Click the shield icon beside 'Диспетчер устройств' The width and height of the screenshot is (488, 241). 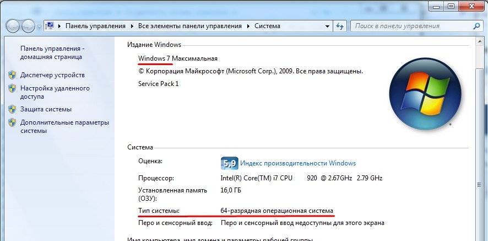12,74
